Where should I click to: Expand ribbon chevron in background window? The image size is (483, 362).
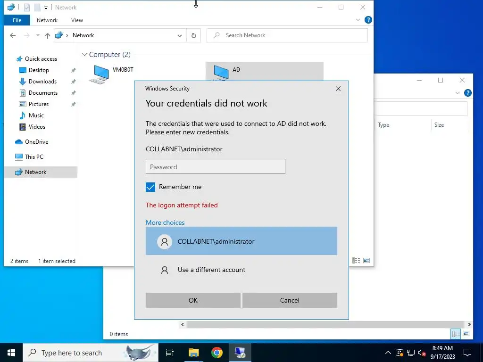(x=458, y=93)
